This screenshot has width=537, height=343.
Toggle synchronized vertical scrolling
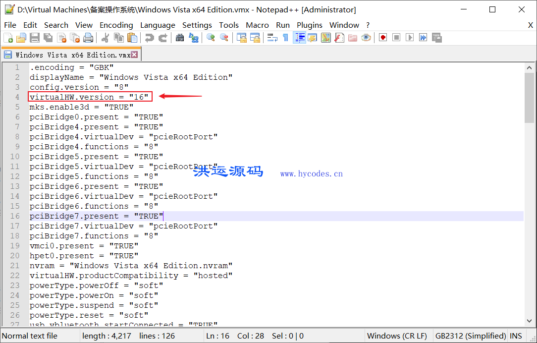tap(241, 38)
